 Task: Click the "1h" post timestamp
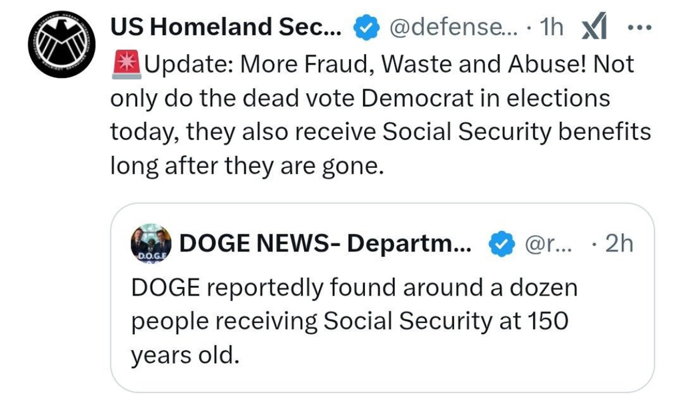(551, 27)
